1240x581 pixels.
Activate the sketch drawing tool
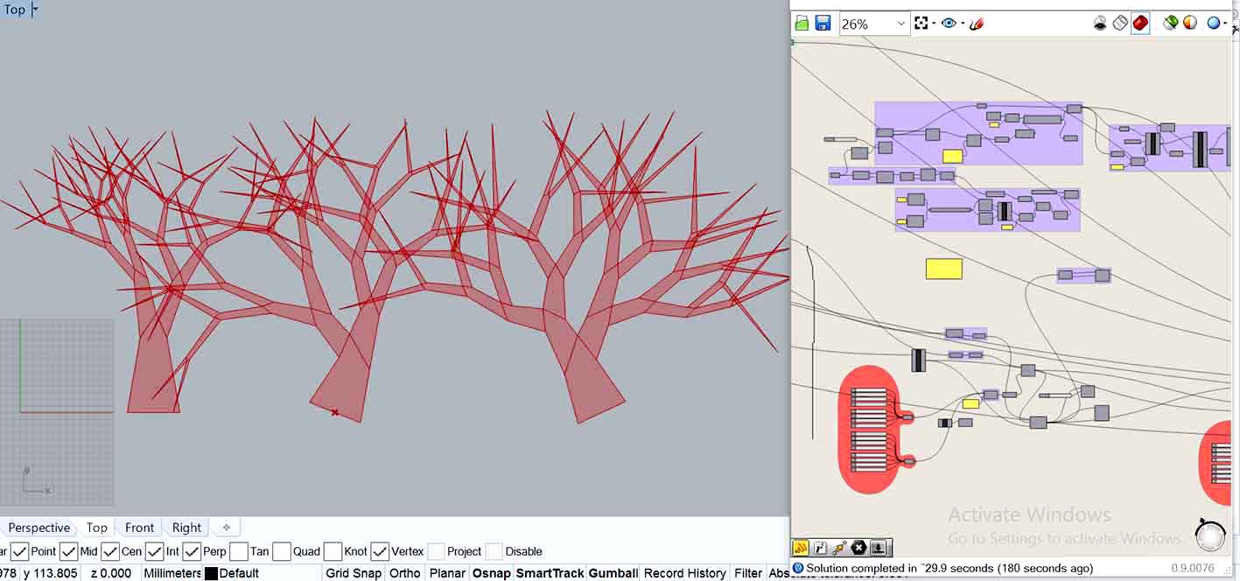click(977, 24)
